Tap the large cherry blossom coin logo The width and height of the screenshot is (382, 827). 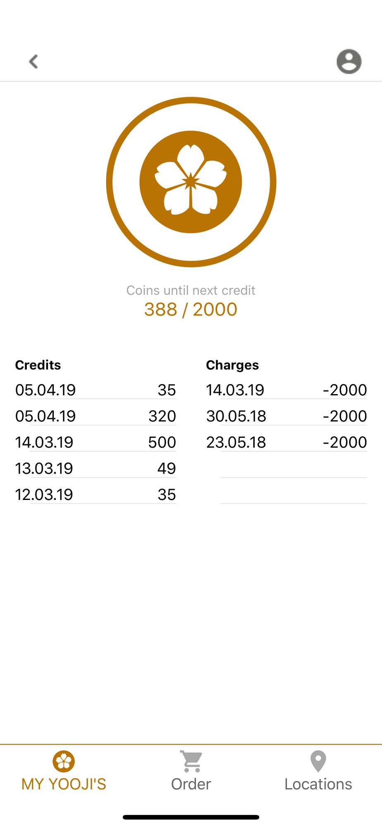tap(191, 182)
